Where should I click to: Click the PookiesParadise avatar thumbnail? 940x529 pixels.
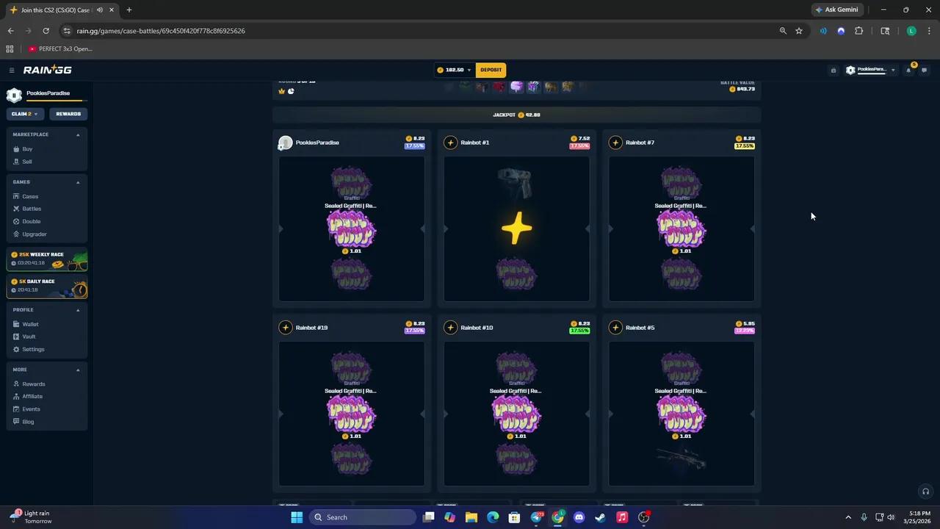click(x=285, y=143)
